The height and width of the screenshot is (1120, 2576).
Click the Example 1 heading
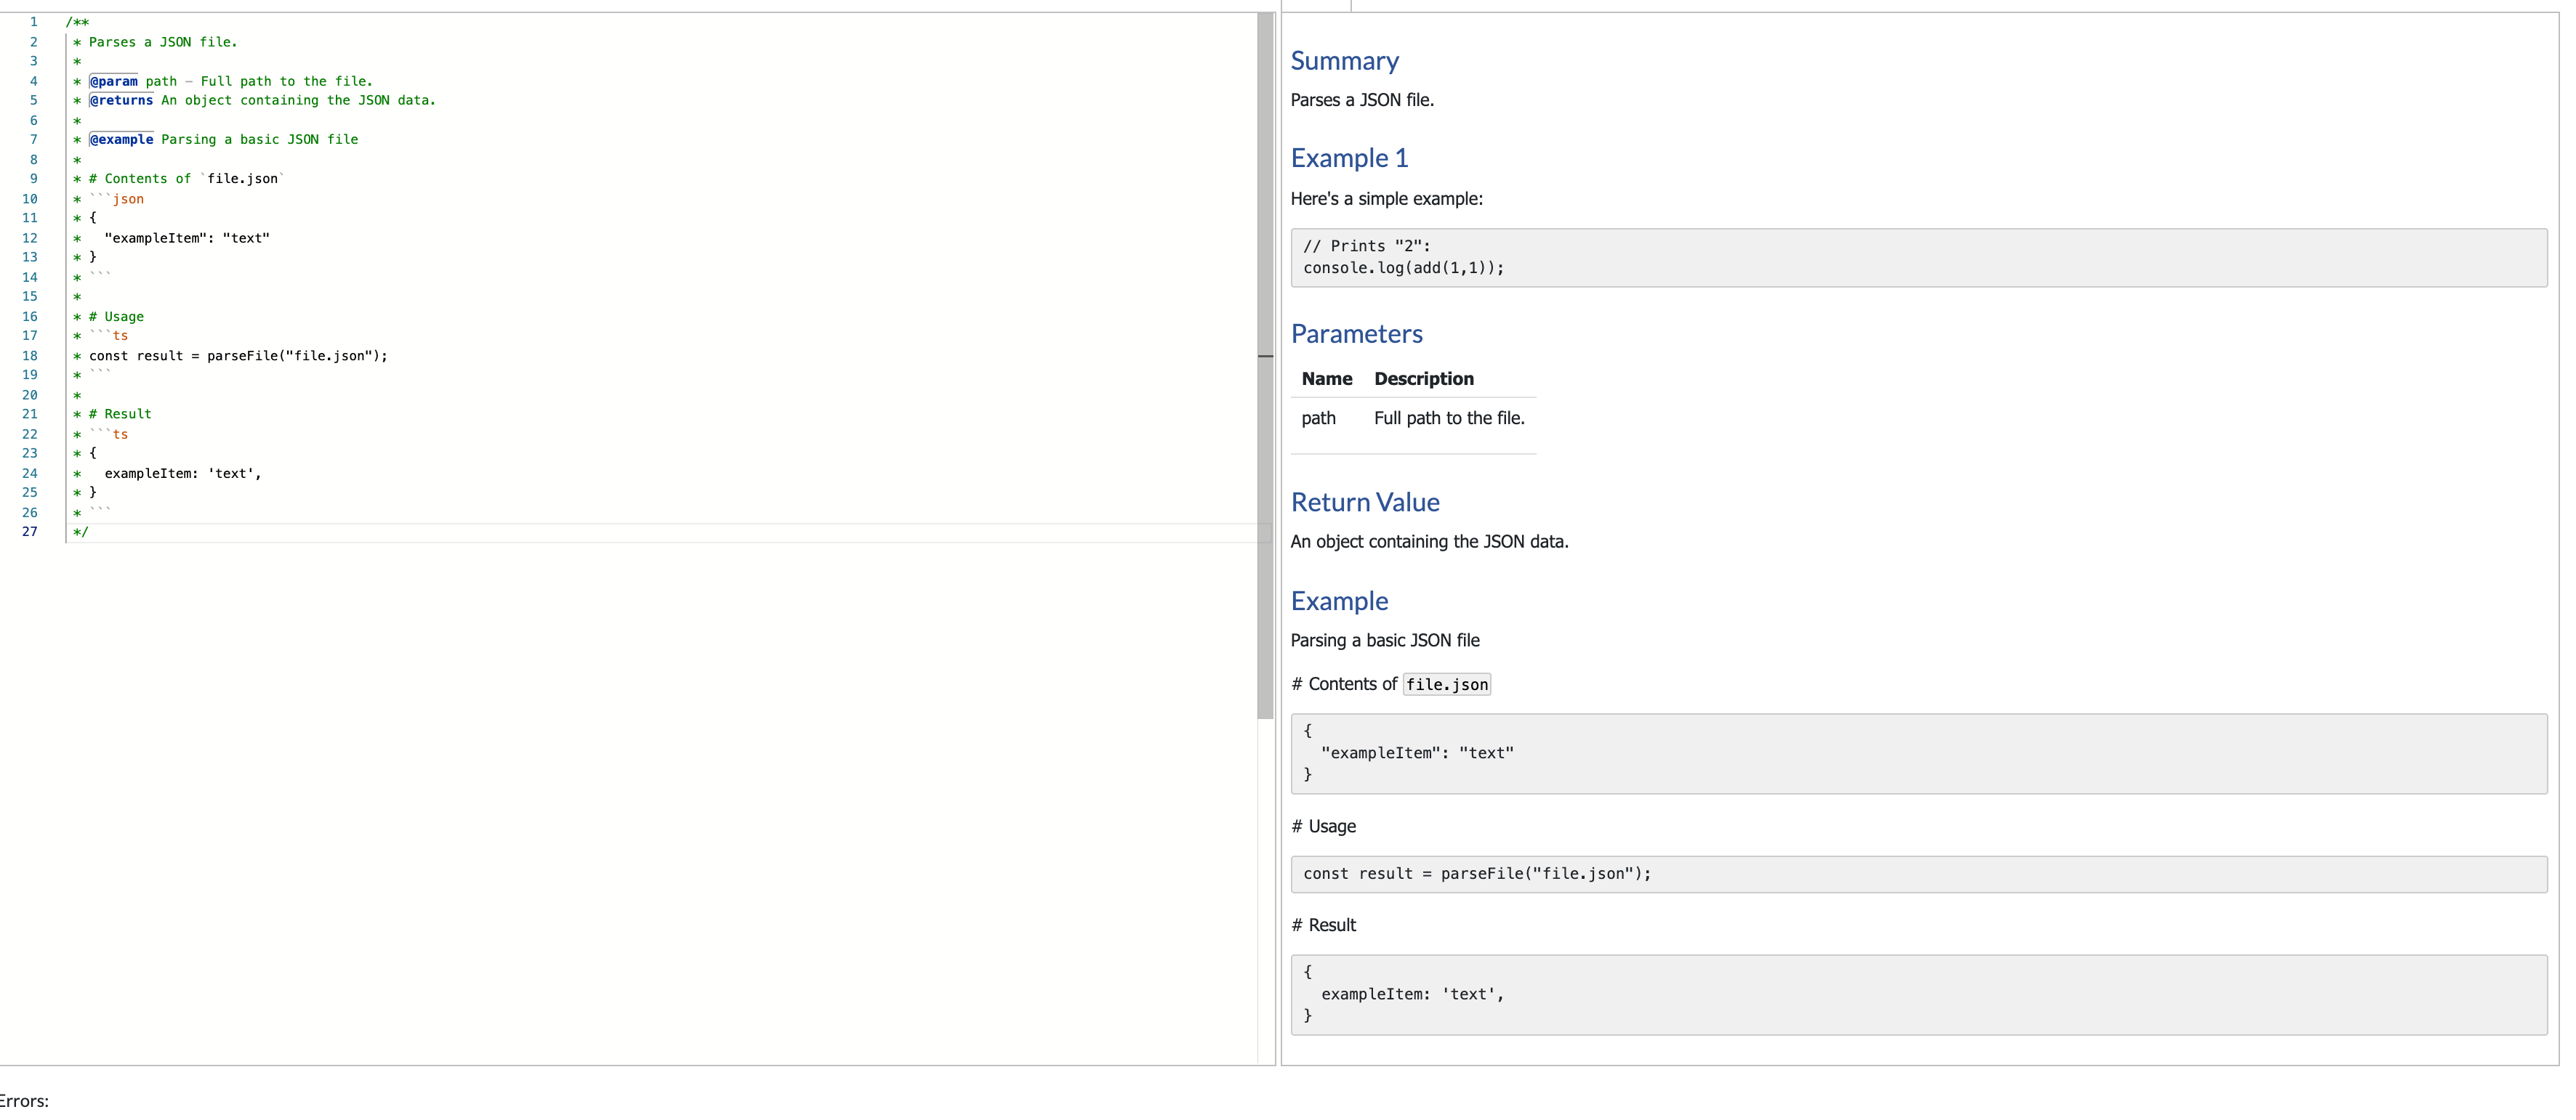[x=1348, y=158]
